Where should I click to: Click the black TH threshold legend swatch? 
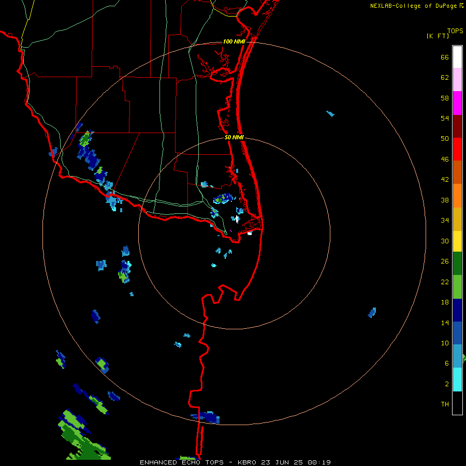pyautogui.click(x=457, y=403)
